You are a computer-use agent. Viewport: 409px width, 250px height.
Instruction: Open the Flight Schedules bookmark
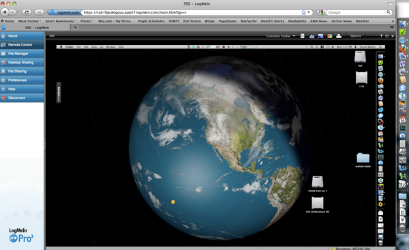pyautogui.click(x=151, y=21)
